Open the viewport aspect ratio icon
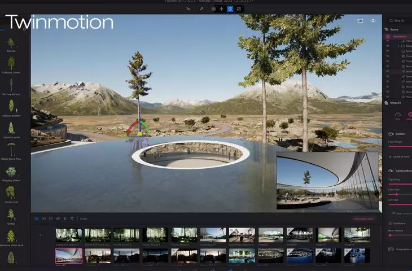 pos(360,21)
